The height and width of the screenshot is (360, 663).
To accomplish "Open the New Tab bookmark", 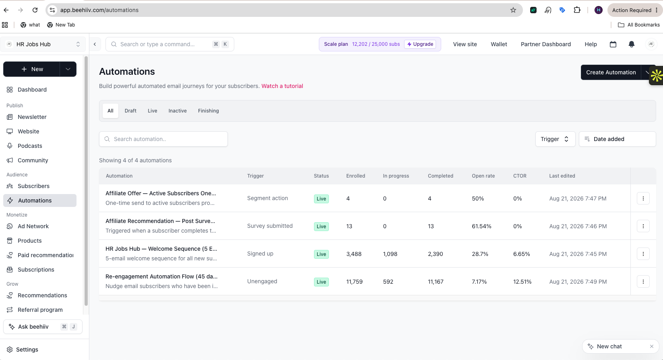I will pyautogui.click(x=61, y=25).
